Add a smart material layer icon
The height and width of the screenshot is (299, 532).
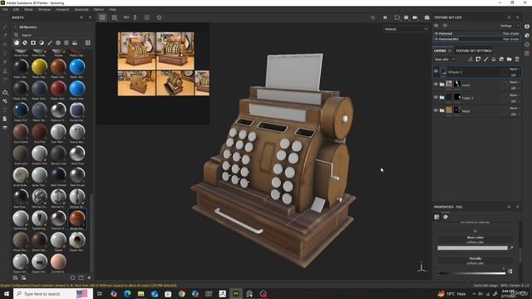click(x=501, y=59)
